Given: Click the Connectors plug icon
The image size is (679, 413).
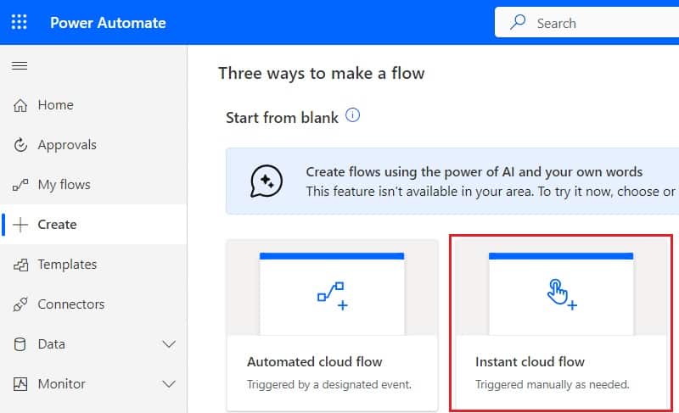Looking at the screenshot, I should [20, 304].
